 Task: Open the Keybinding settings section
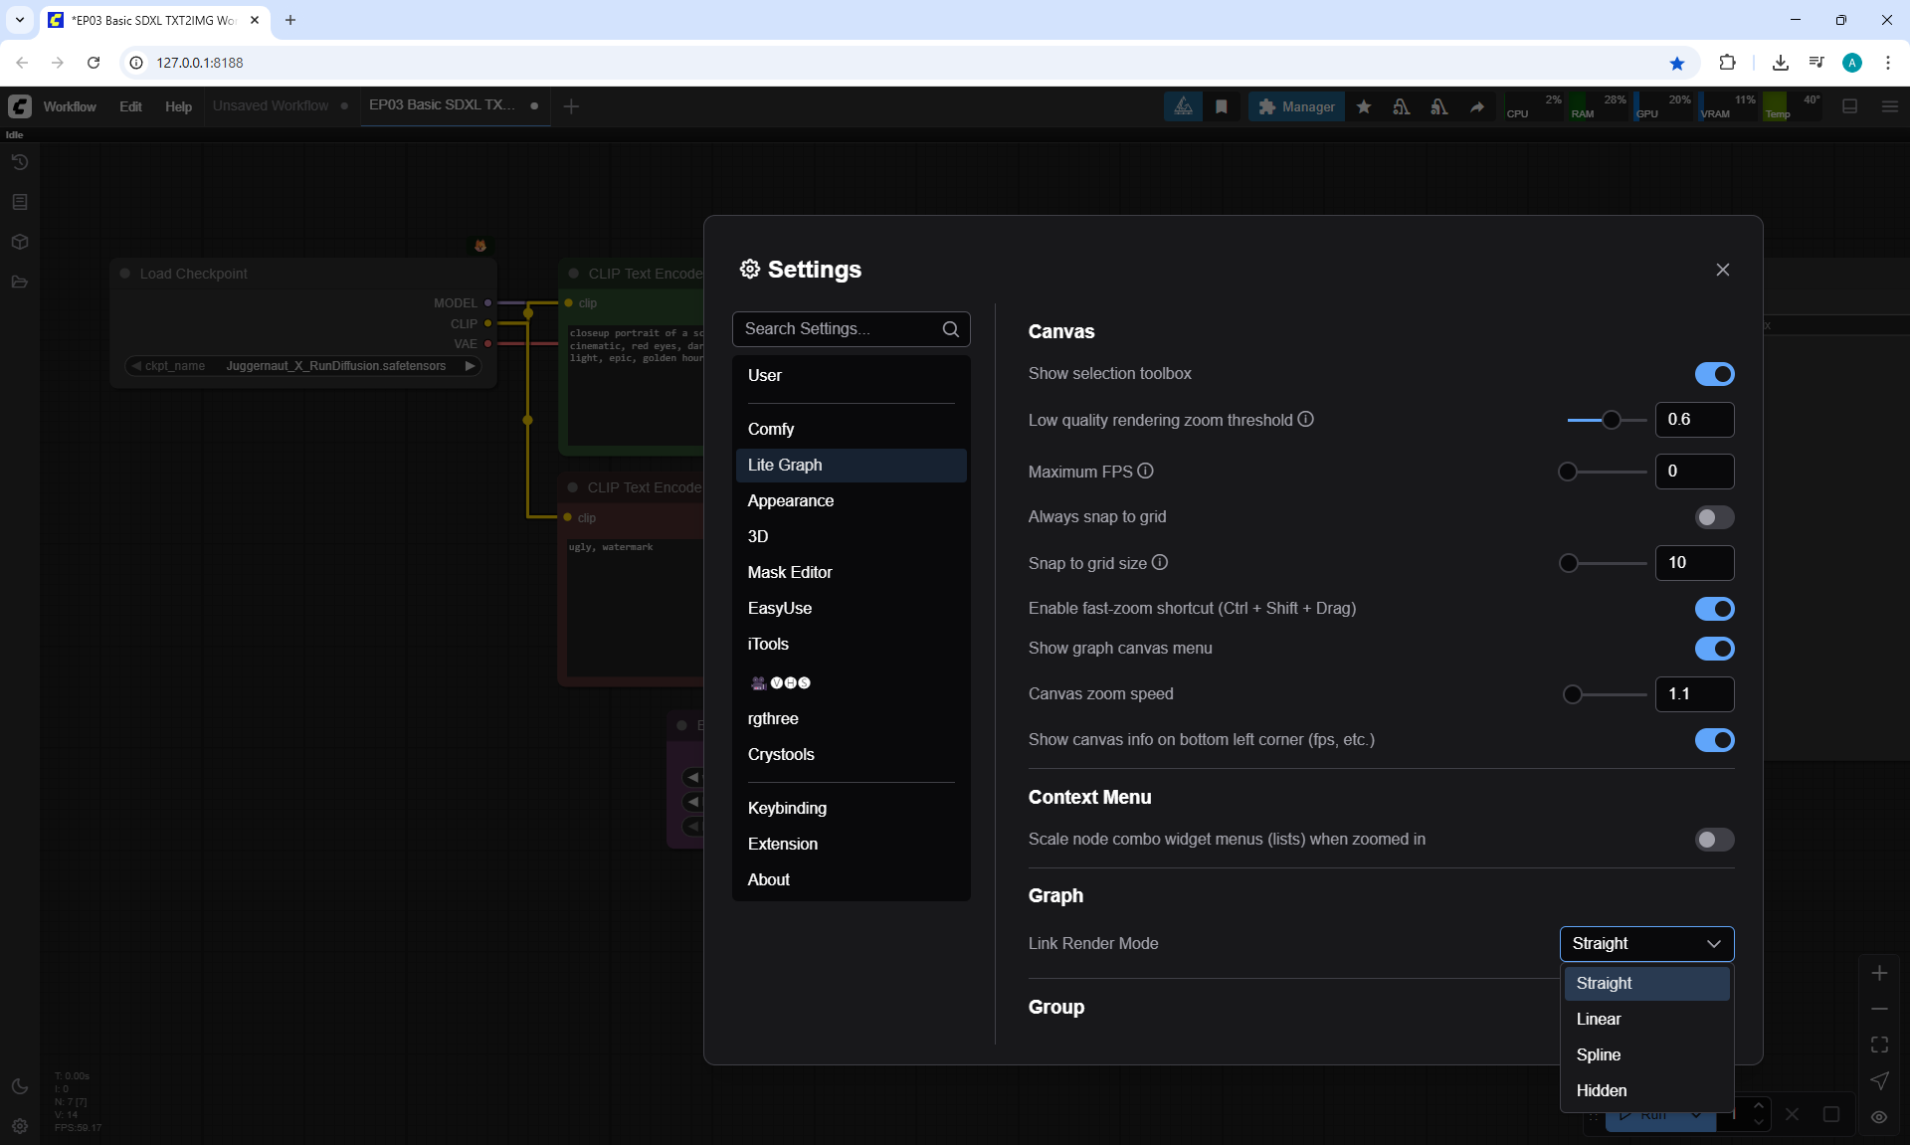786,808
